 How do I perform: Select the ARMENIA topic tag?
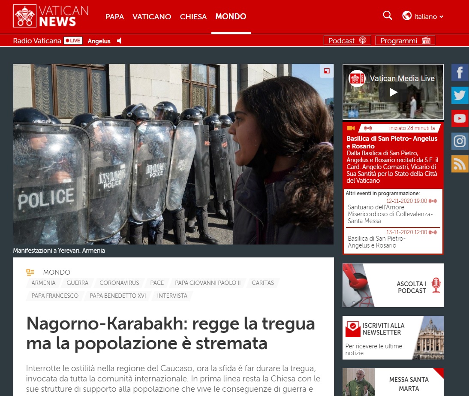coord(43,283)
